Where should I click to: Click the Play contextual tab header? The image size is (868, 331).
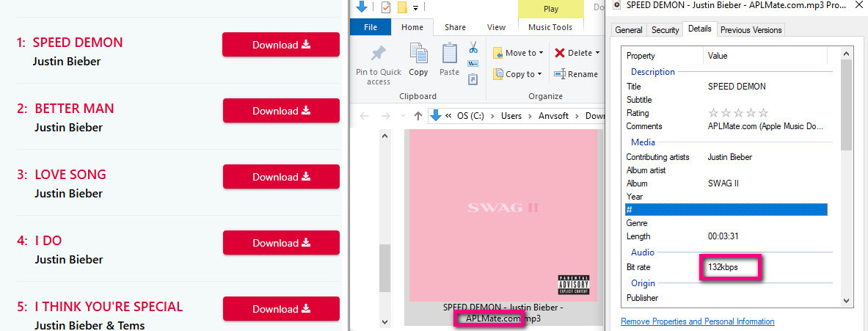tap(551, 9)
